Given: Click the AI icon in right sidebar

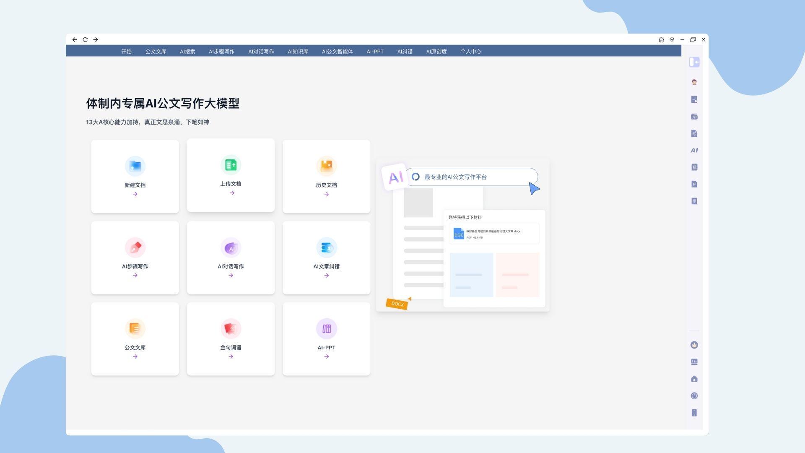Looking at the screenshot, I should pos(694,150).
